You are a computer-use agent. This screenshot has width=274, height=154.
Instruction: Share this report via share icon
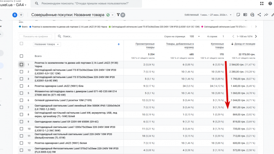(259, 15)
